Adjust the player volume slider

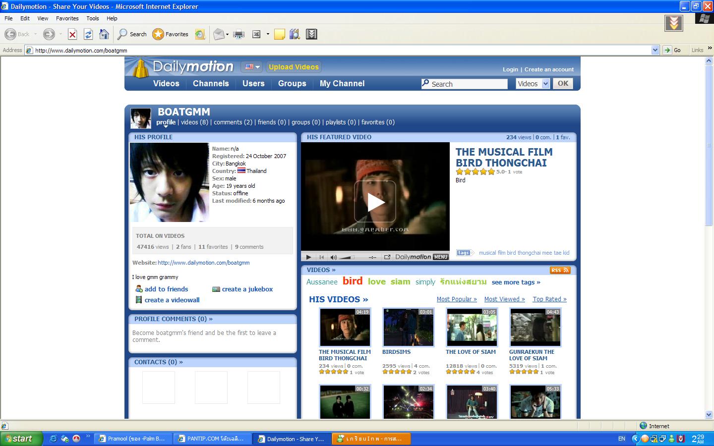tap(347, 257)
